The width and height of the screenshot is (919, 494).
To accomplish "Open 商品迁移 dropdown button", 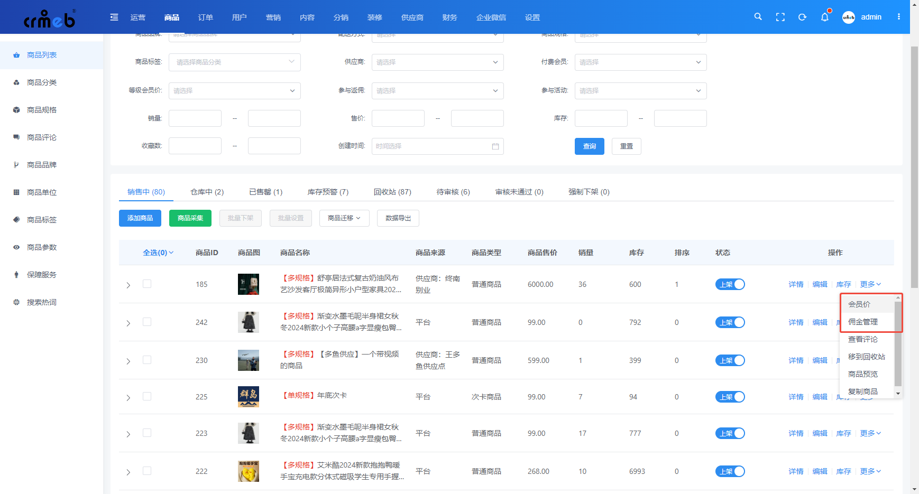I will (344, 218).
